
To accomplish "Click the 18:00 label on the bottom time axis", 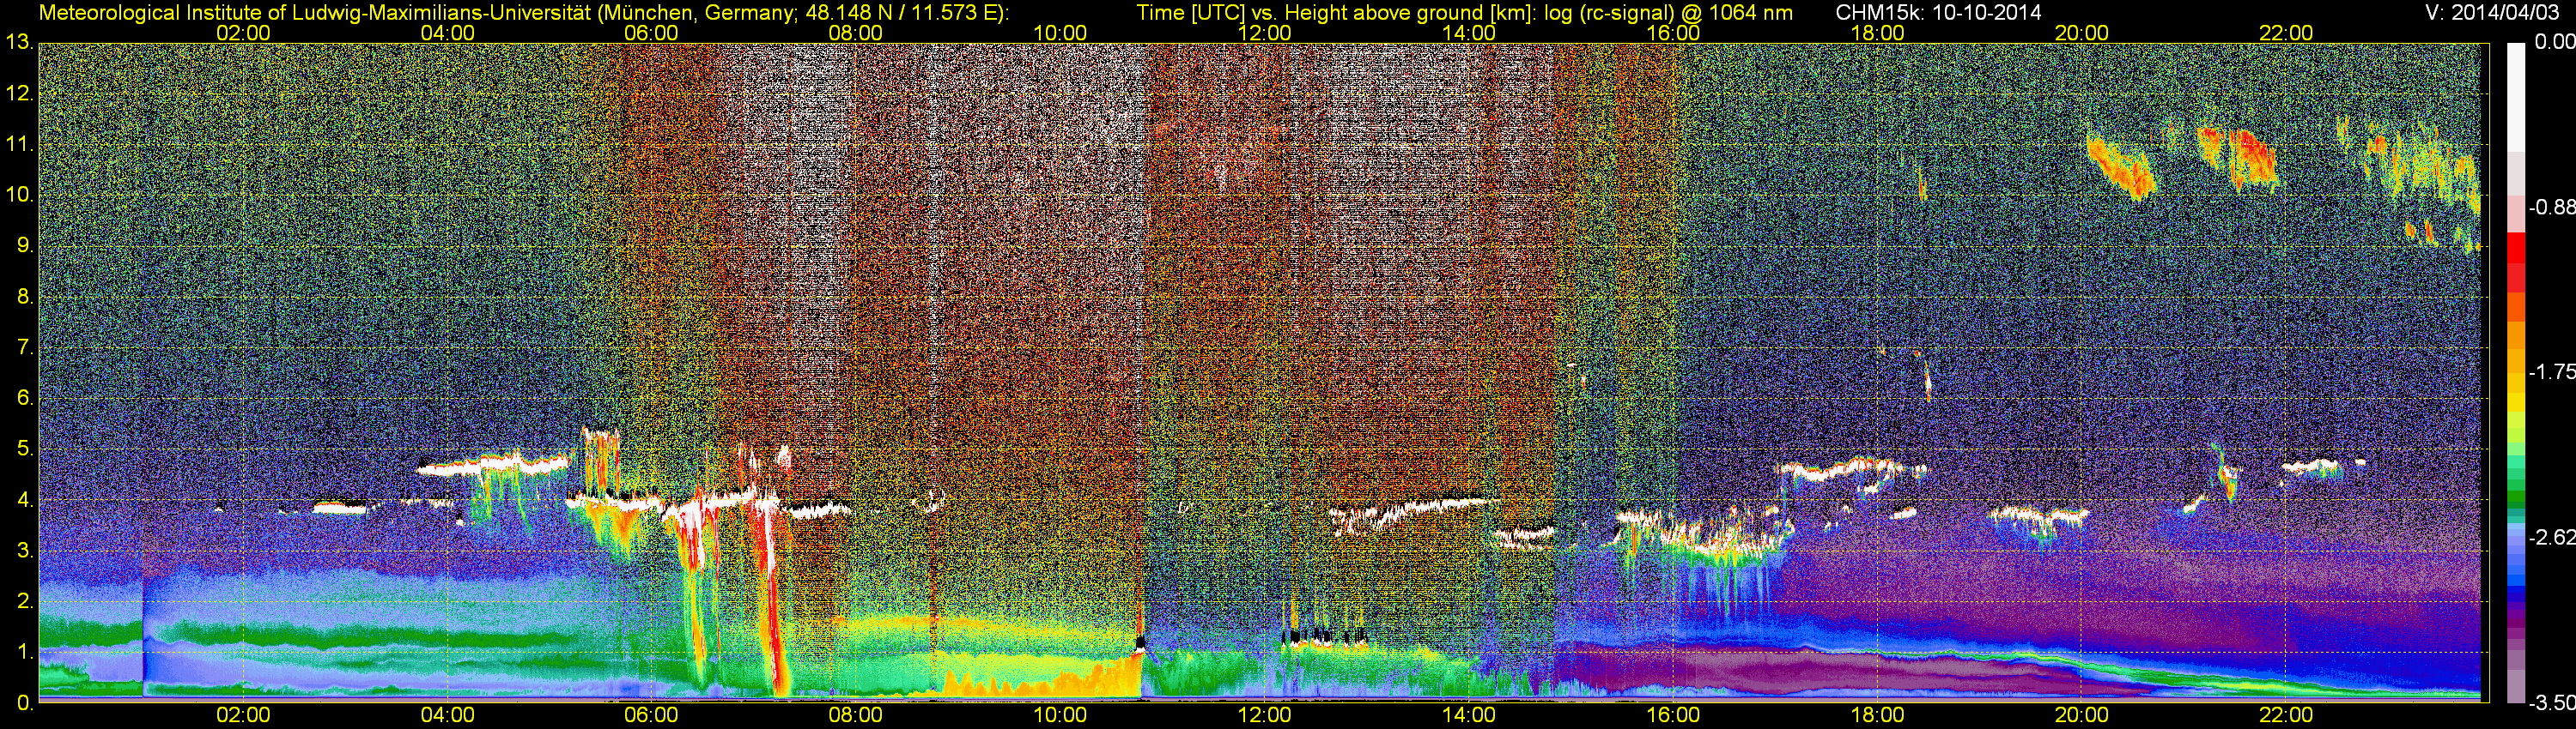I will click(1878, 715).
